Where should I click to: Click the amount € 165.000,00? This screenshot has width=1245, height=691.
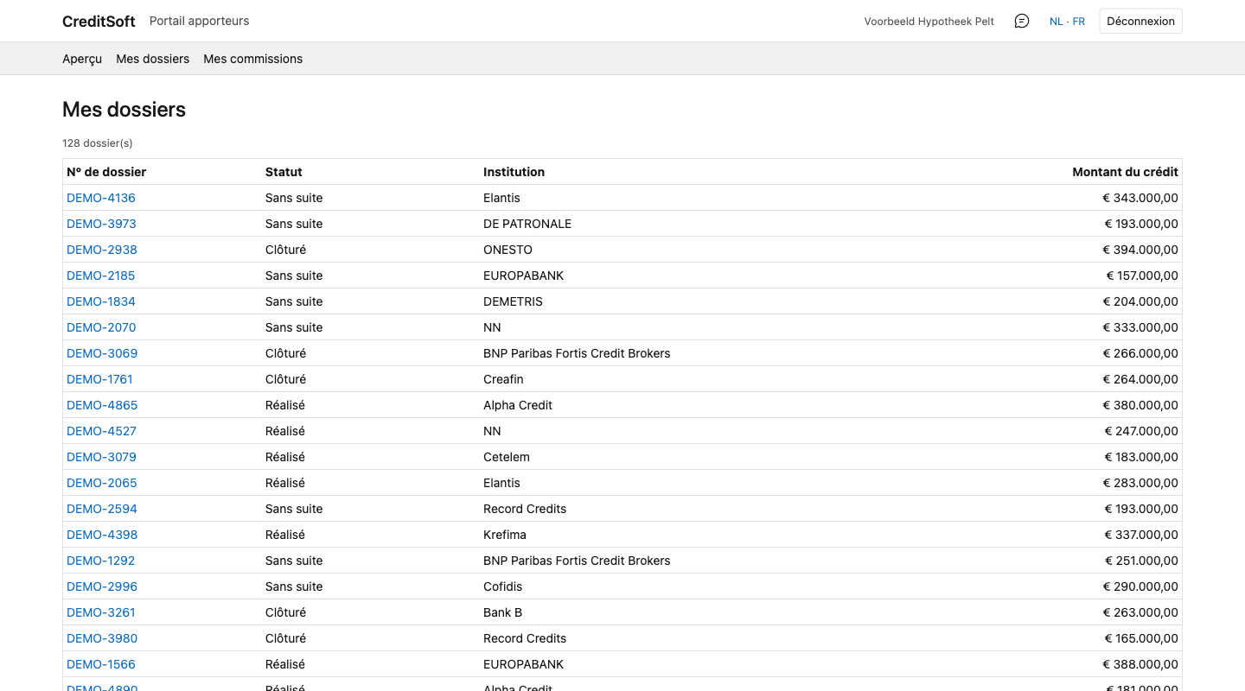[1141, 638]
